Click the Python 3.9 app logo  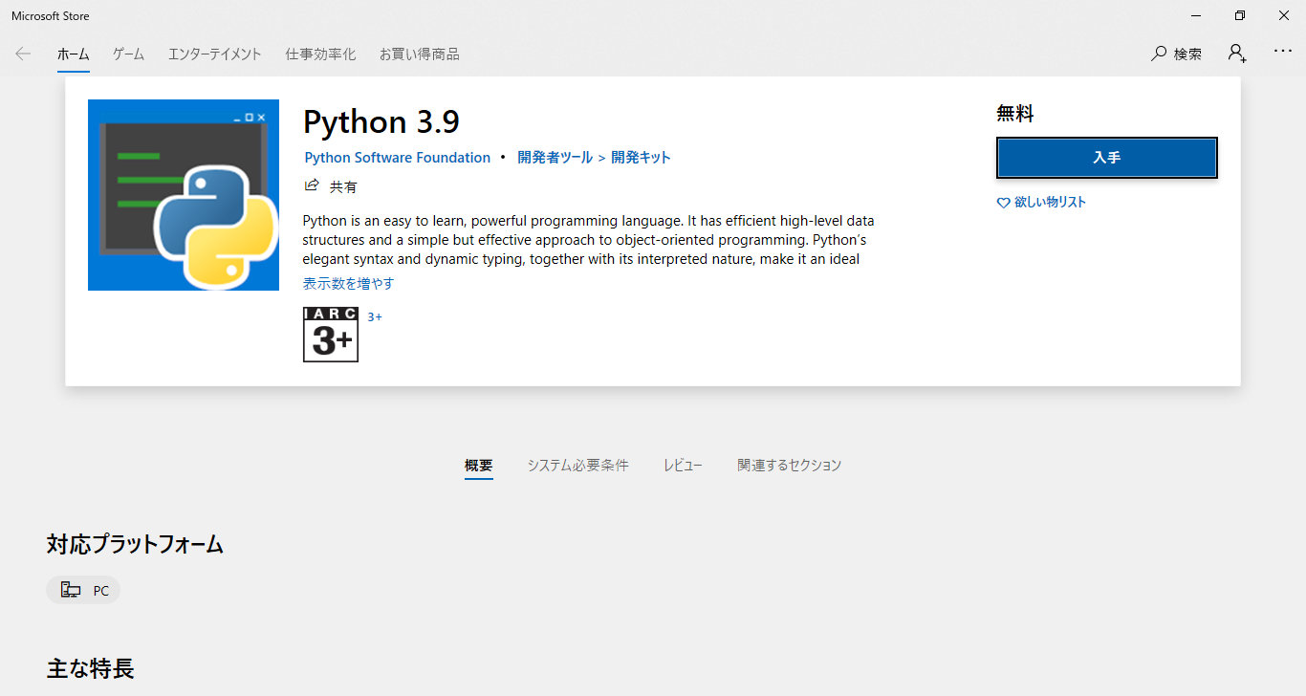[184, 195]
